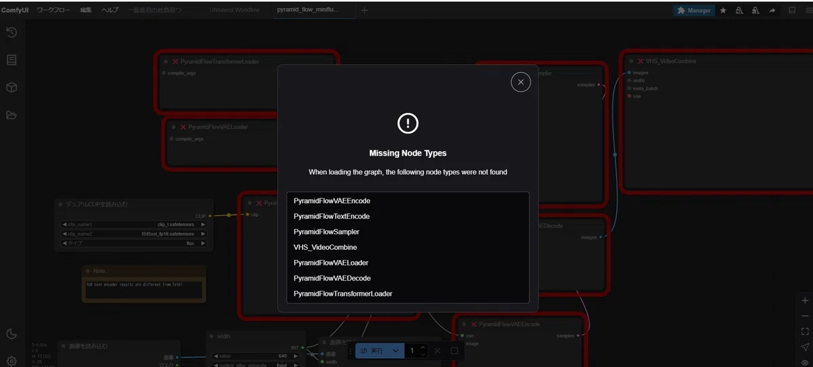Viewport: 813px width, 367px height.
Task: Open the ComfyUI Manager button
Action: click(x=694, y=10)
